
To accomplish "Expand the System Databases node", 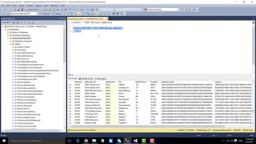I will (8, 32).
